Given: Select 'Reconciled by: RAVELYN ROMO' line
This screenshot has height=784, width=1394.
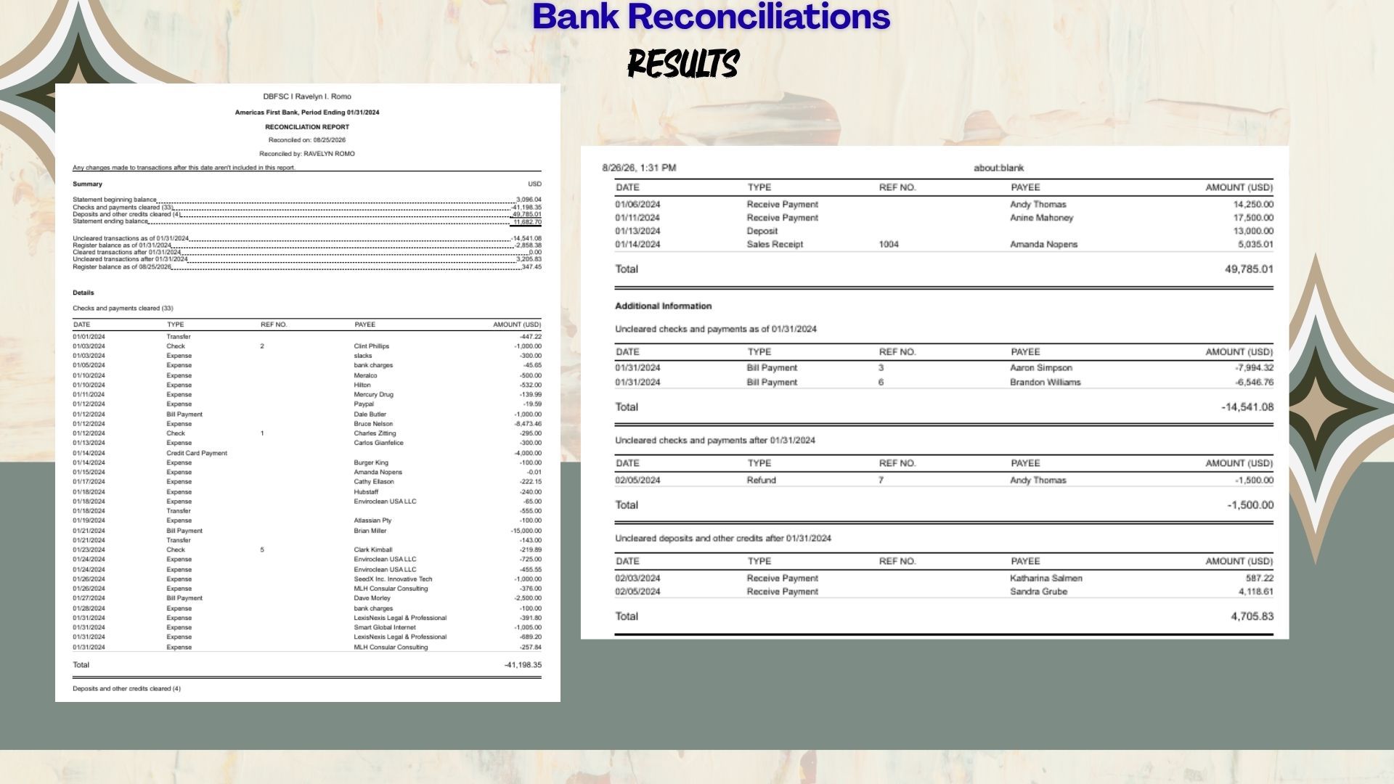Looking at the screenshot, I should [x=307, y=154].
